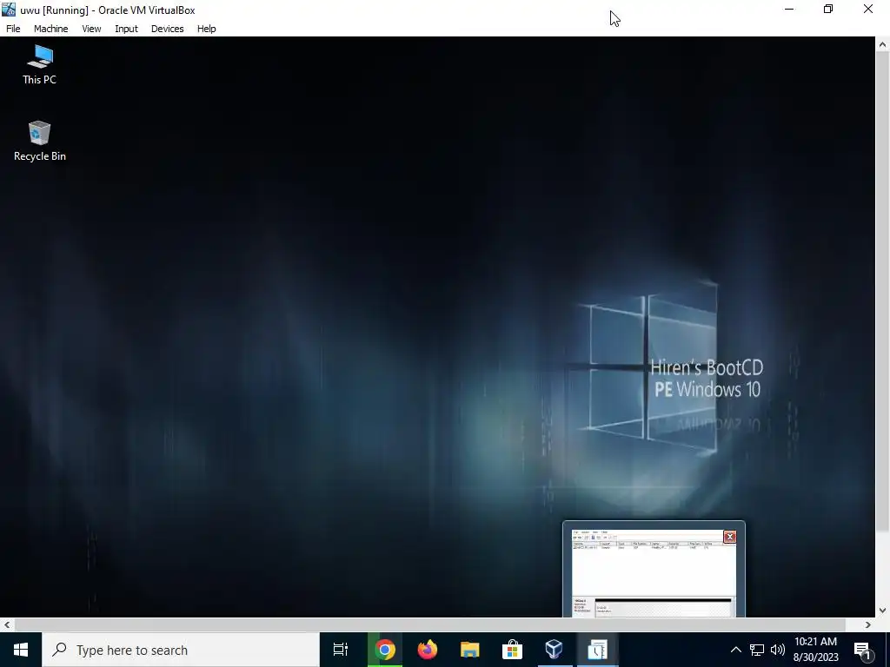Open the This PC desktop icon
This screenshot has width=890, height=667.
pyautogui.click(x=40, y=64)
